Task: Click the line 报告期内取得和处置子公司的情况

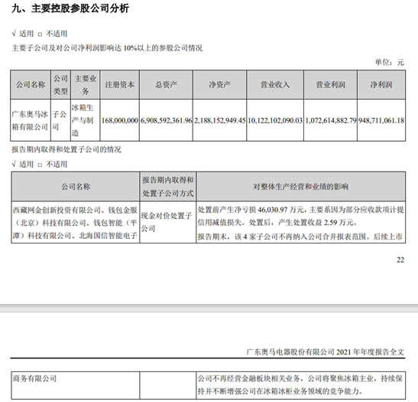Action: tap(66, 149)
